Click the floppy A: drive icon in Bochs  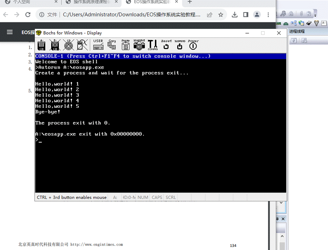[x=41, y=45]
